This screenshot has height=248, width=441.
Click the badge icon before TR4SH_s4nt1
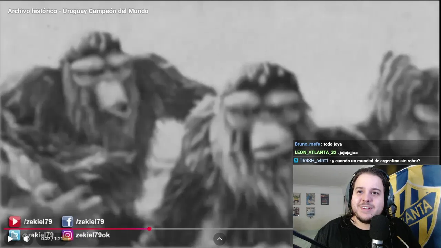click(296, 161)
